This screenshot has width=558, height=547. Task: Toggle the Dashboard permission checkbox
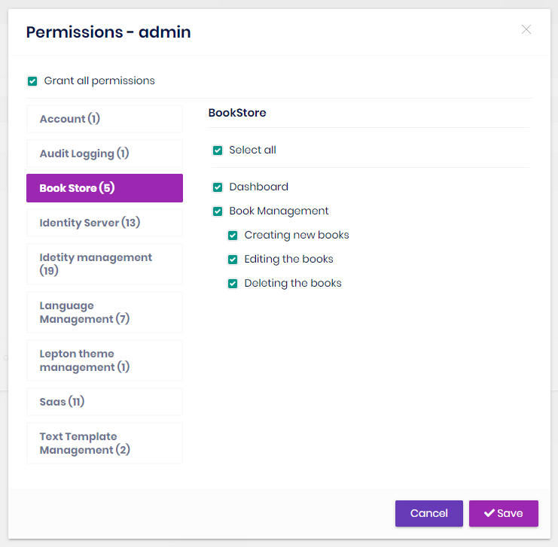(218, 187)
